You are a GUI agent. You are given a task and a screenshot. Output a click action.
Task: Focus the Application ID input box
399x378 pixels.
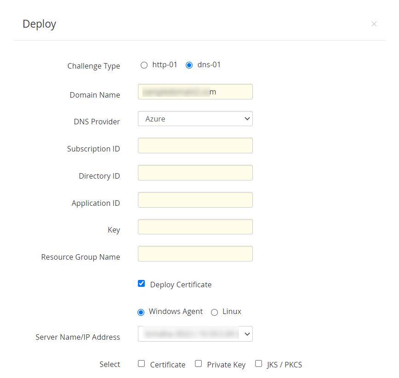pyautogui.click(x=195, y=199)
